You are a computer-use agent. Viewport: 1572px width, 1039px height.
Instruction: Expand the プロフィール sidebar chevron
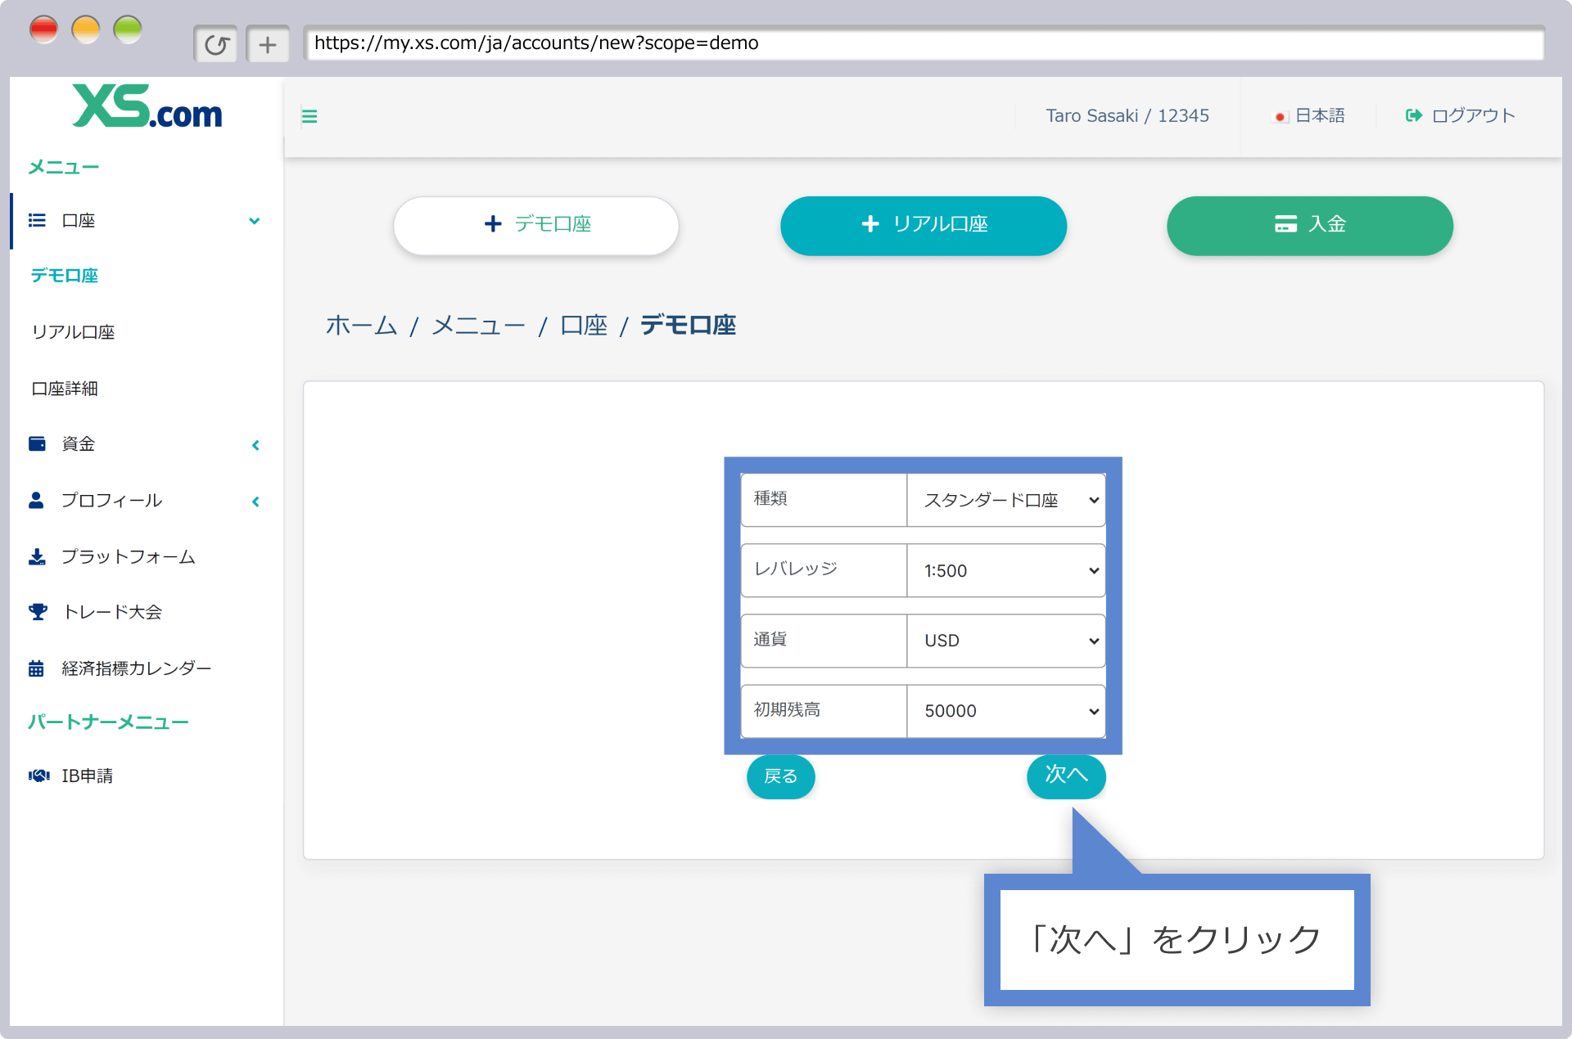[255, 502]
